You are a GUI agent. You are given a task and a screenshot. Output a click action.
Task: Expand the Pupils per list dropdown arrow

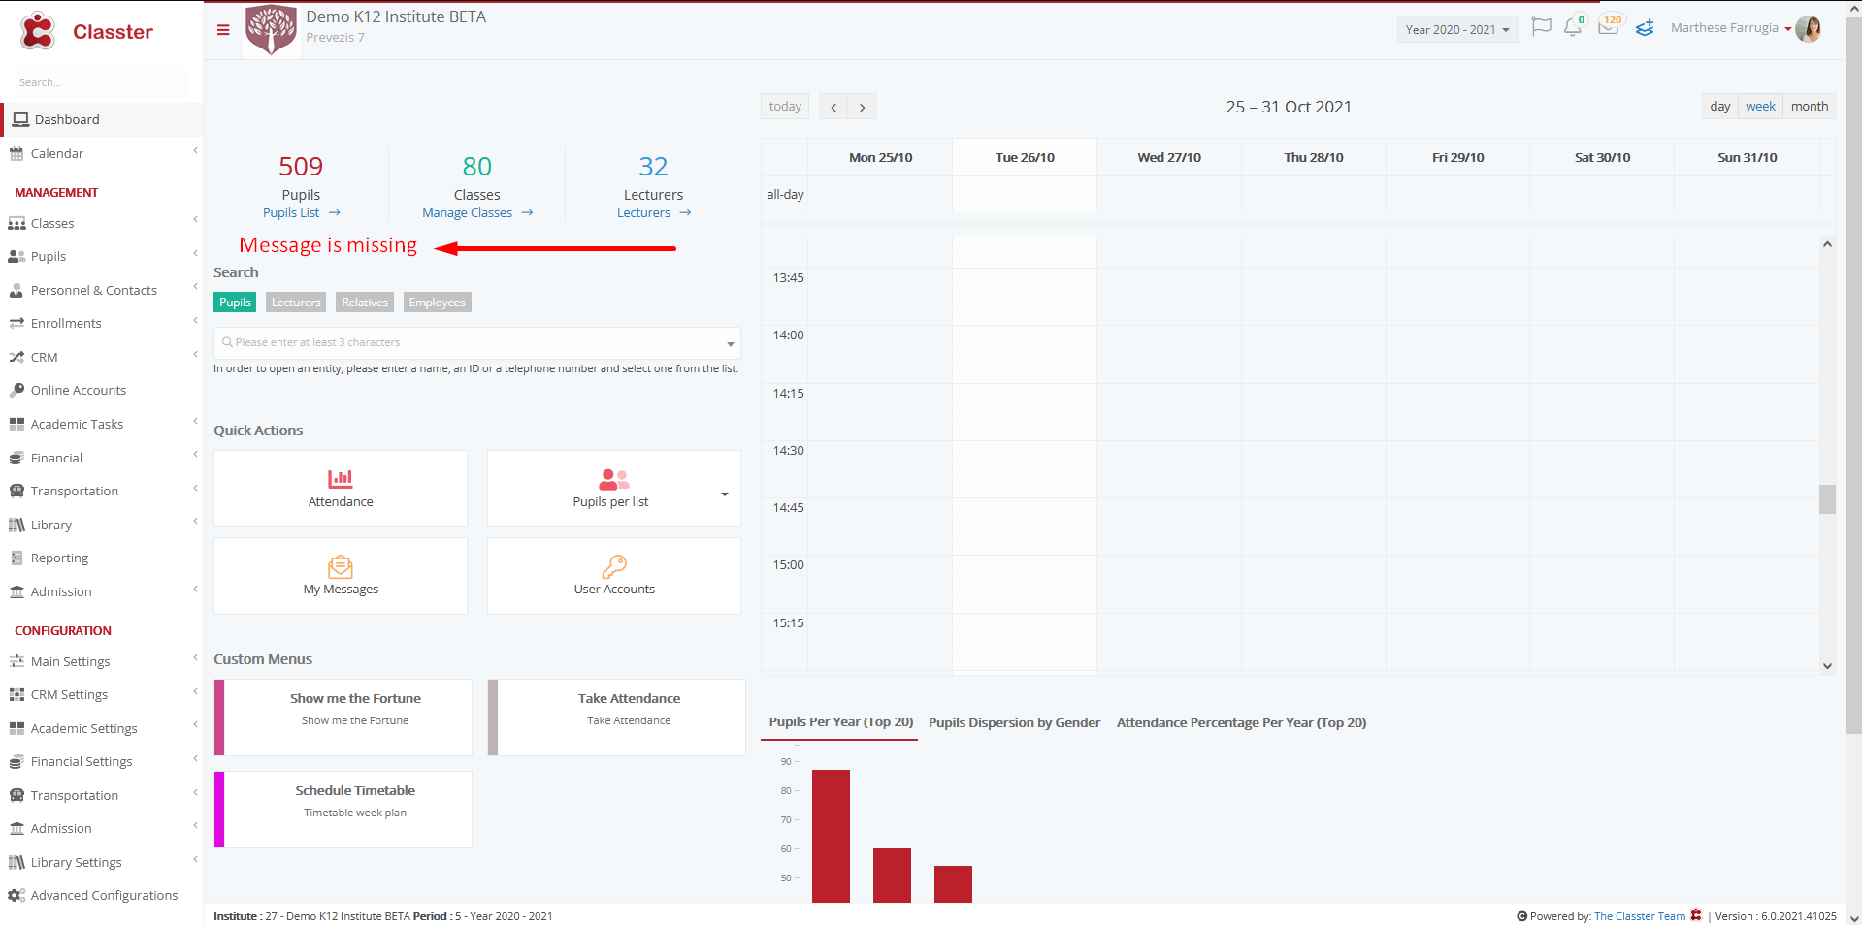click(724, 494)
